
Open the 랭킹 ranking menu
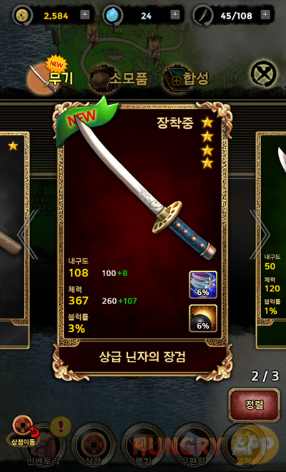(x=144, y=446)
